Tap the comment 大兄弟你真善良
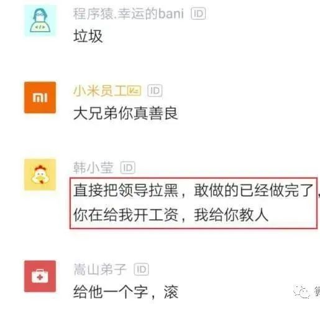 tap(126, 113)
